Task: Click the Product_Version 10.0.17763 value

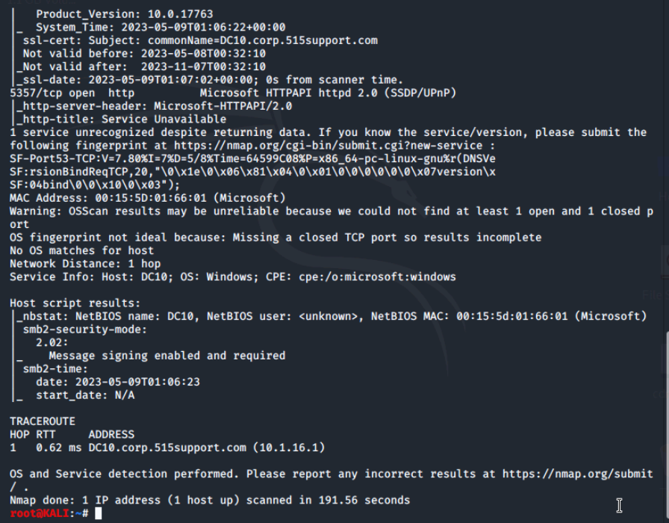Action: 180,14
